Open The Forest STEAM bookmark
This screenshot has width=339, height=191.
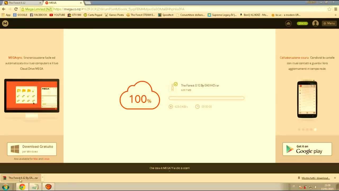click(140, 15)
